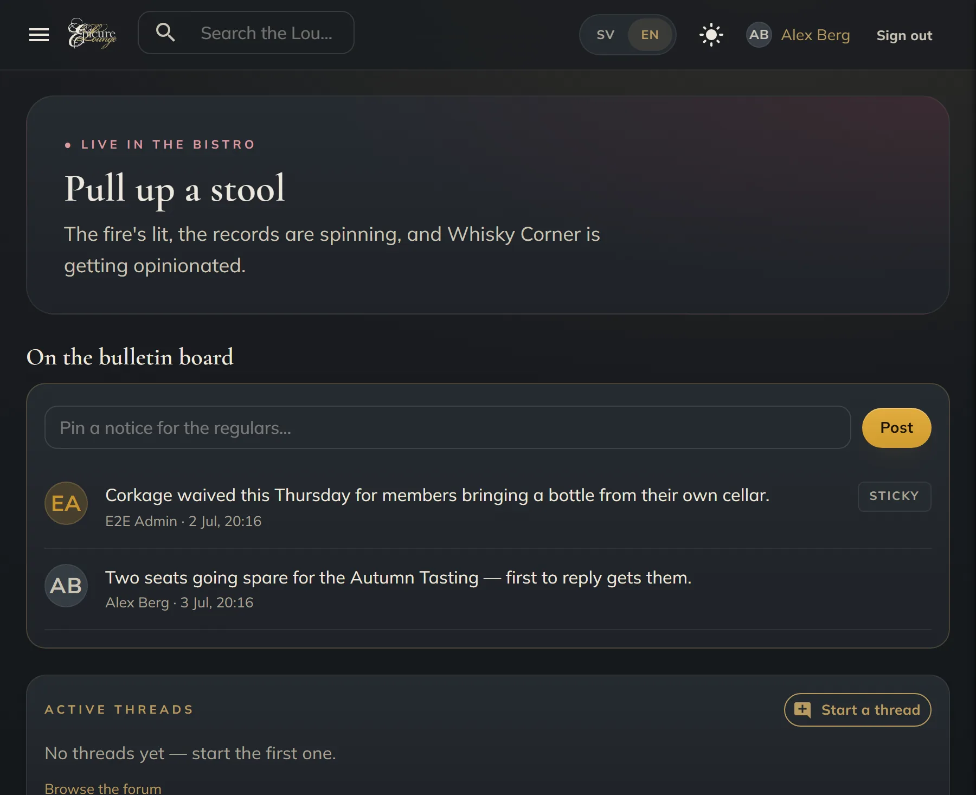The height and width of the screenshot is (795, 976).
Task: Click the EA avatar on corkage notice
Action: (x=66, y=503)
